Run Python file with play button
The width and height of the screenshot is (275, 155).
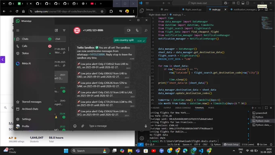(259, 9)
